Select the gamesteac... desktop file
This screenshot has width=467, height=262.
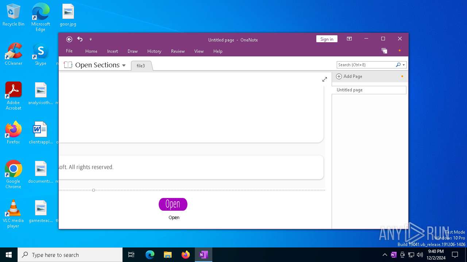[x=40, y=211]
